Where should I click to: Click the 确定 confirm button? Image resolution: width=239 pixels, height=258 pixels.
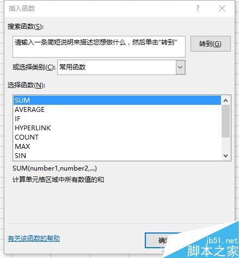[x=163, y=241]
